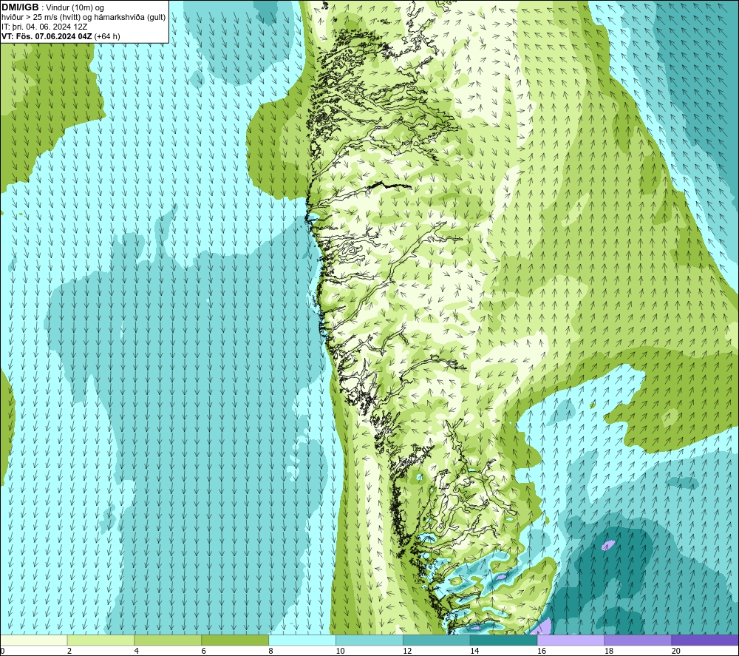Click the 14–16 m/s dark teal swatch
Screen dimensions: 739x656
point(504,640)
